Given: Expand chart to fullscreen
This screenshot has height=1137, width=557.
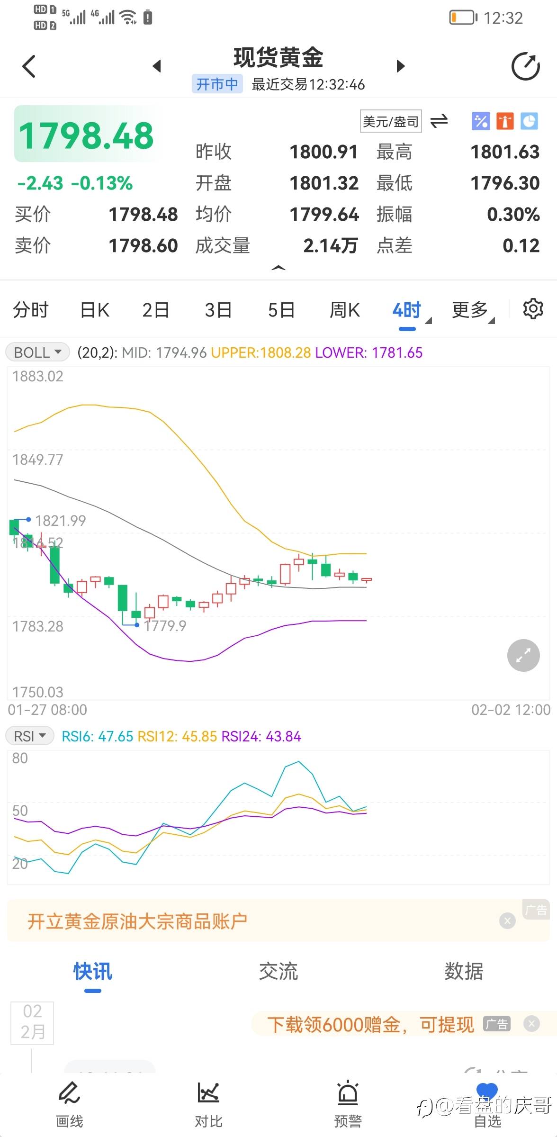Looking at the screenshot, I should point(523,655).
